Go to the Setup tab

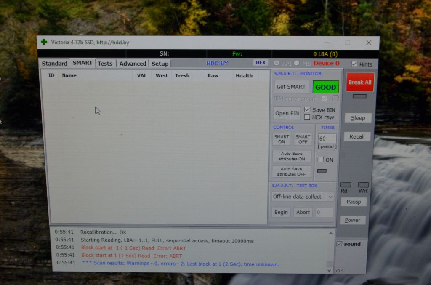pyautogui.click(x=160, y=64)
